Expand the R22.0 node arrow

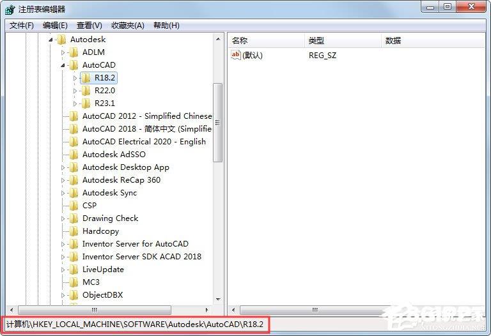click(x=75, y=91)
